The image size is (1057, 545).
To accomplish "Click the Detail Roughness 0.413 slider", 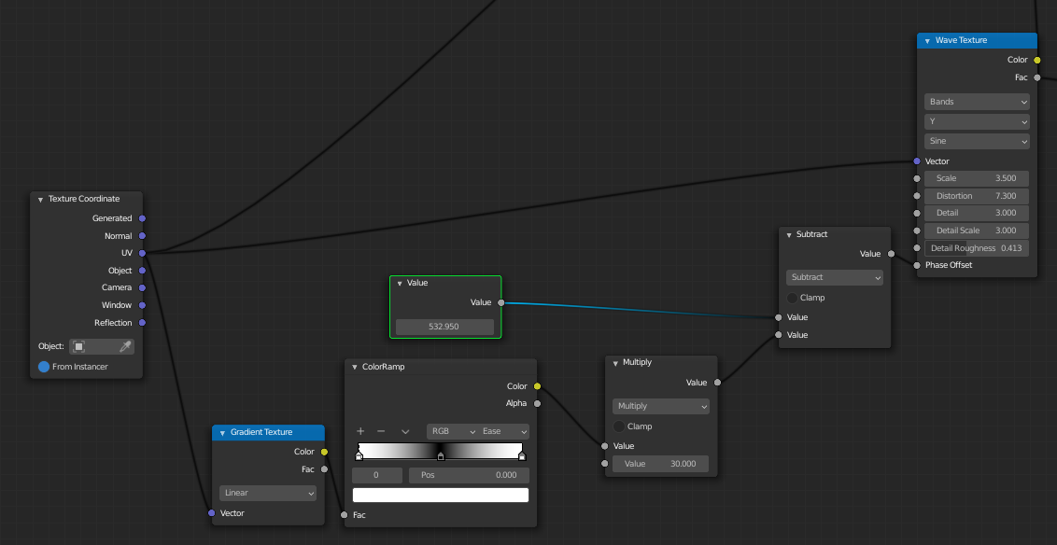I will coord(977,248).
